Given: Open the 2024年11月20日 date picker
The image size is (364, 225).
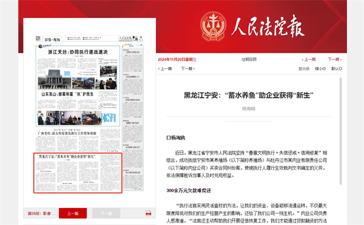Looking at the screenshot, I should [x=177, y=59].
